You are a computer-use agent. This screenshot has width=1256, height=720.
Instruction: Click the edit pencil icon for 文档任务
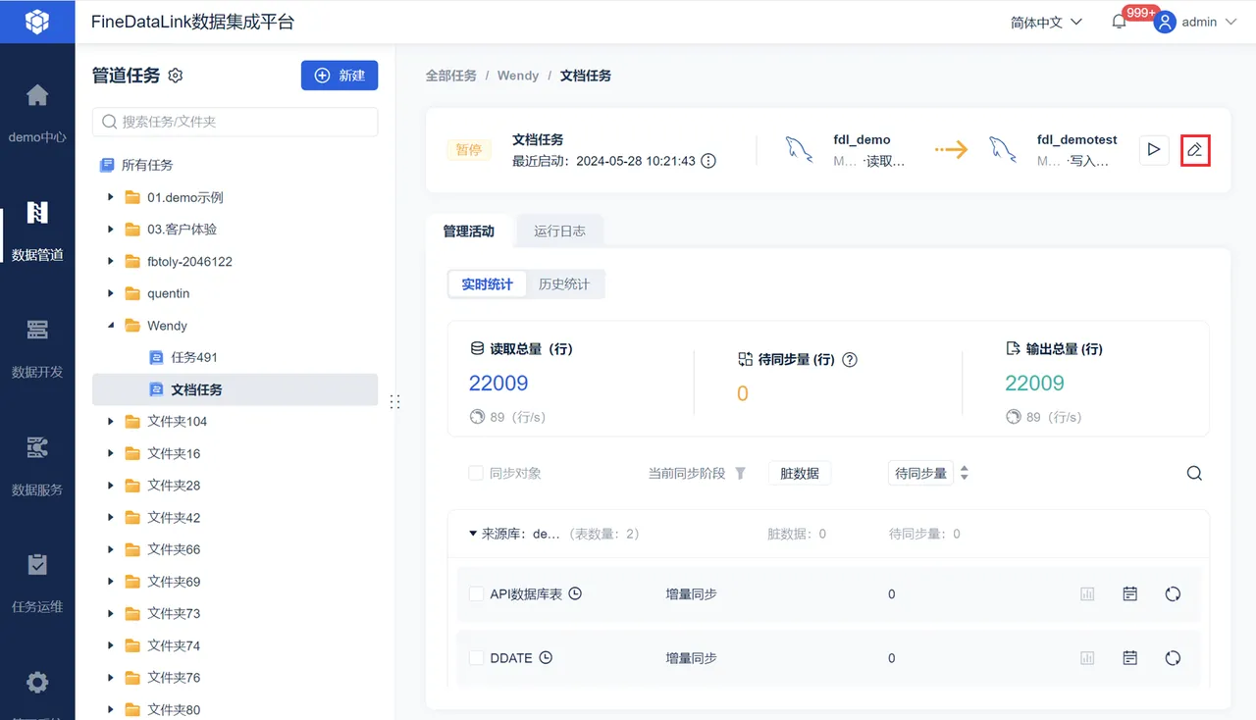[1194, 149]
